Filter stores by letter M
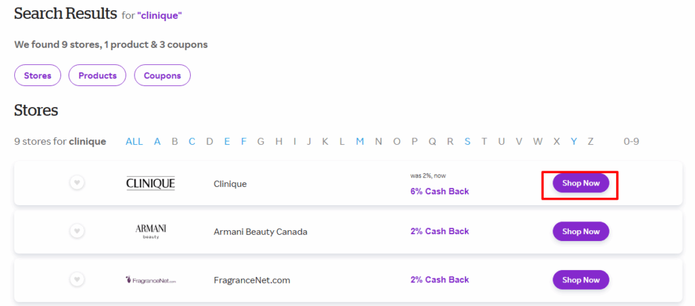Screen dimensions: 695x306 click(x=360, y=141)
